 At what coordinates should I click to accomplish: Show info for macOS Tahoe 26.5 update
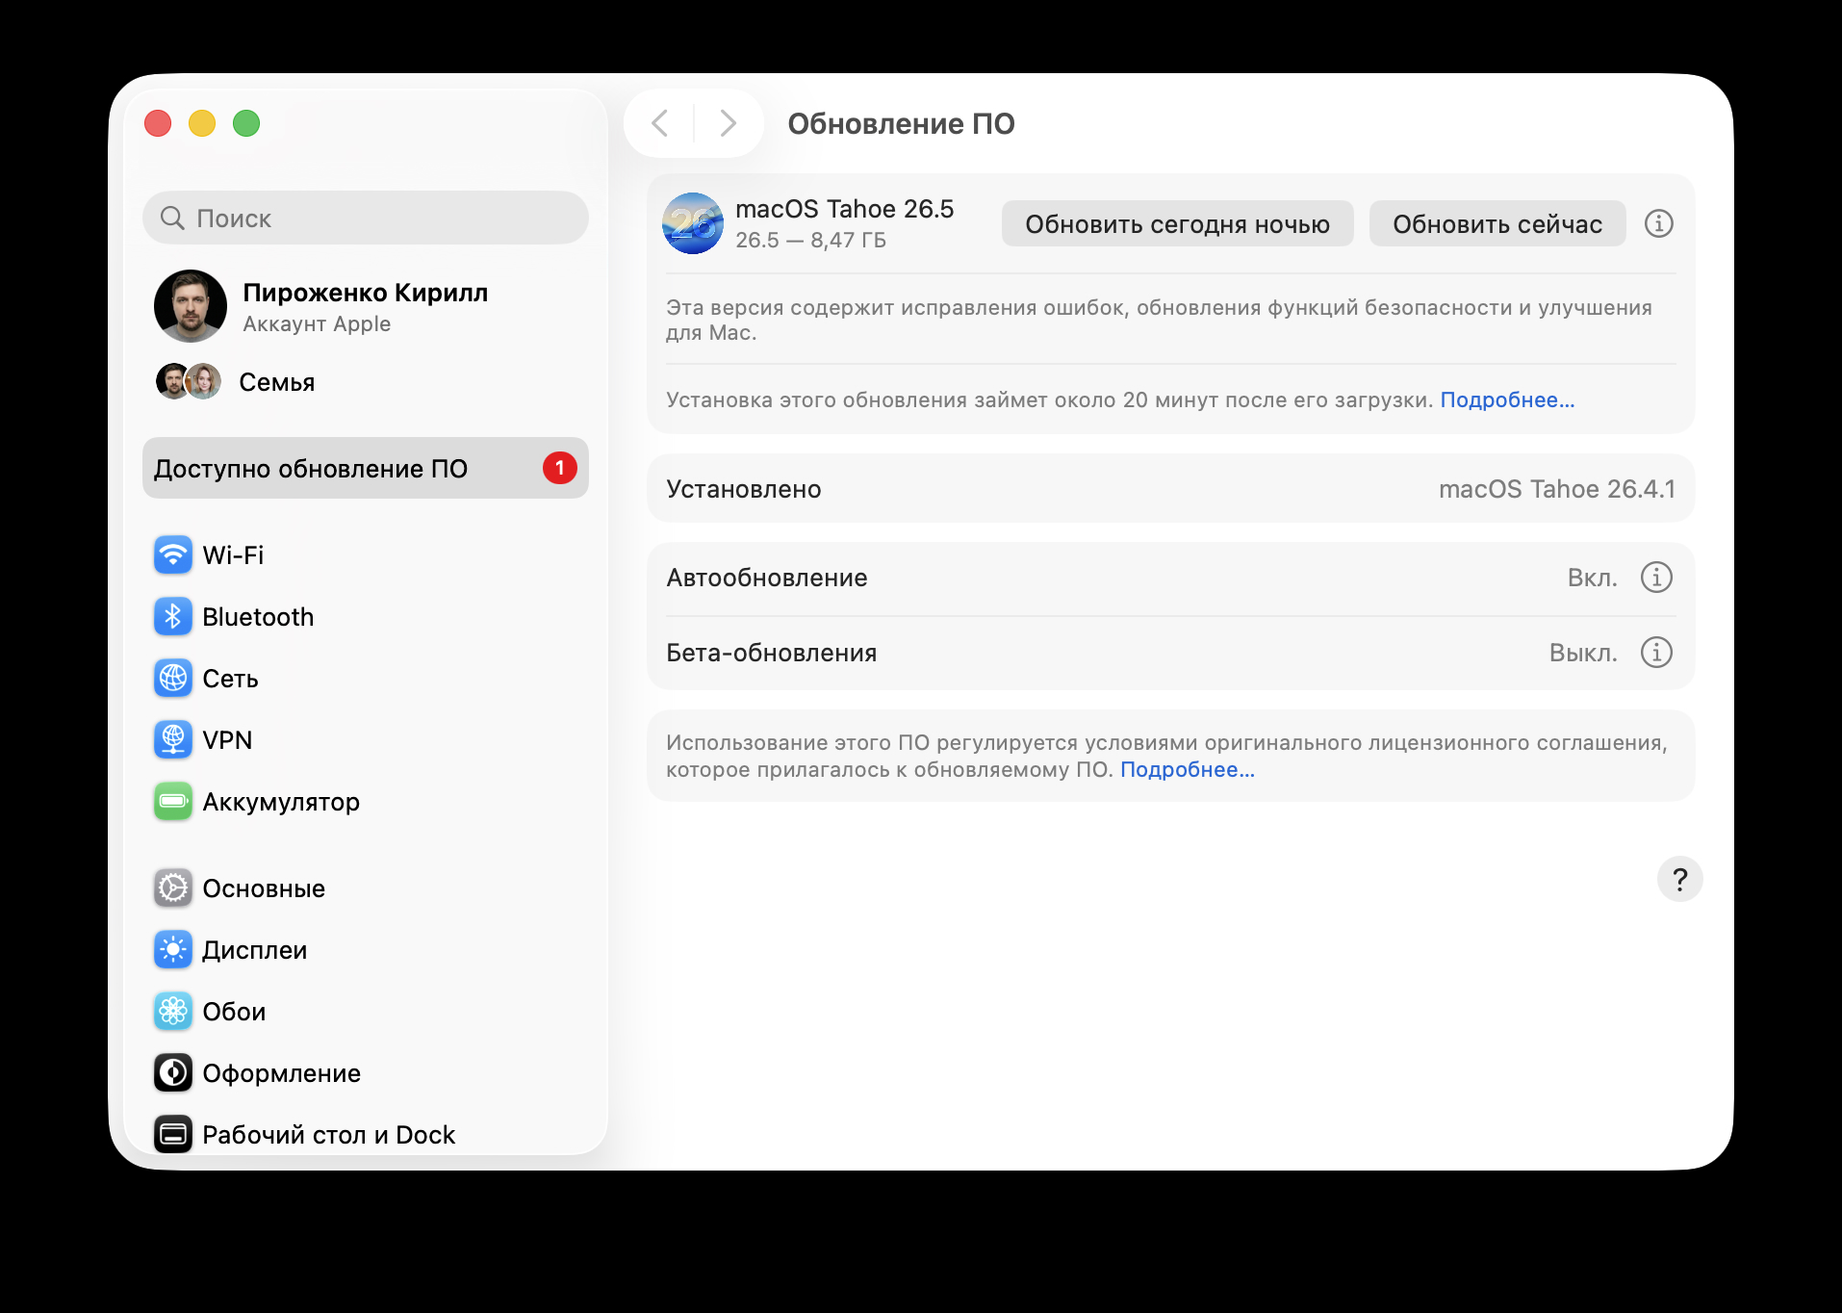[x=1658, y=223]
